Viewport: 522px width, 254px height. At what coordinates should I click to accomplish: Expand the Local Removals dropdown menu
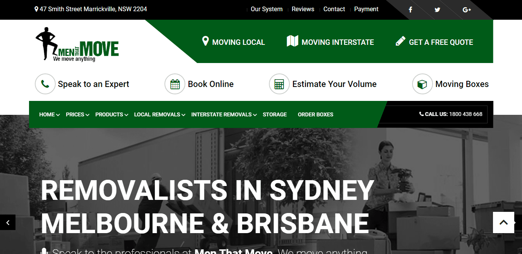point(159,114)
